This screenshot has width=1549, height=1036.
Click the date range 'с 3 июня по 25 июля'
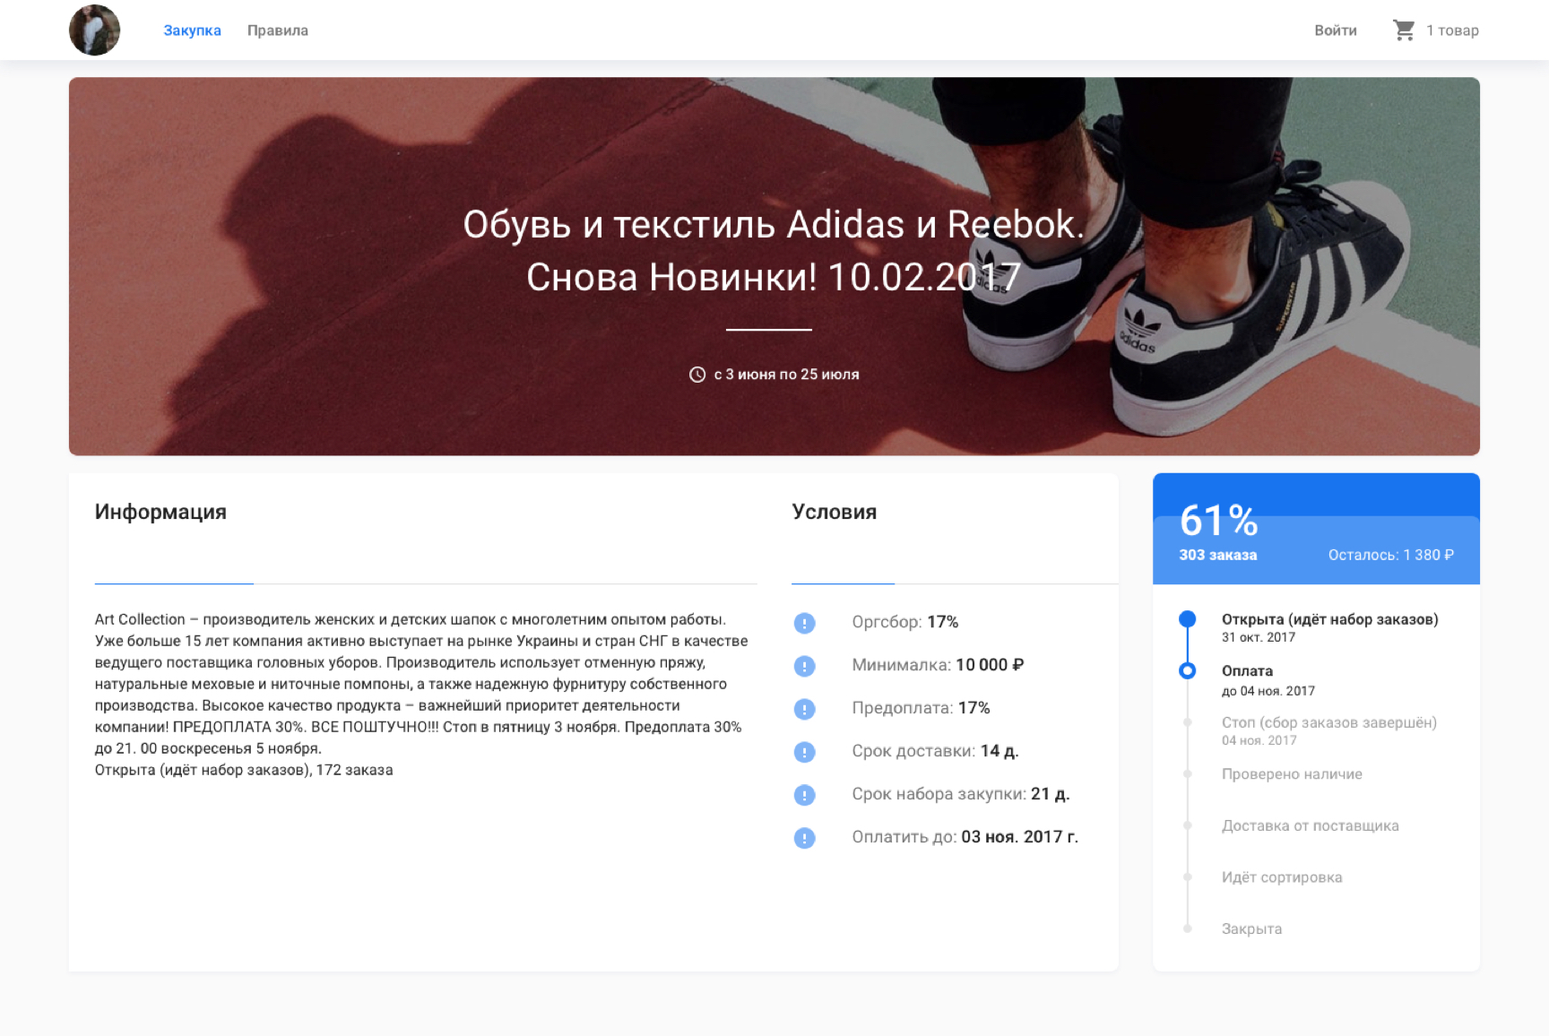[786, 375]
